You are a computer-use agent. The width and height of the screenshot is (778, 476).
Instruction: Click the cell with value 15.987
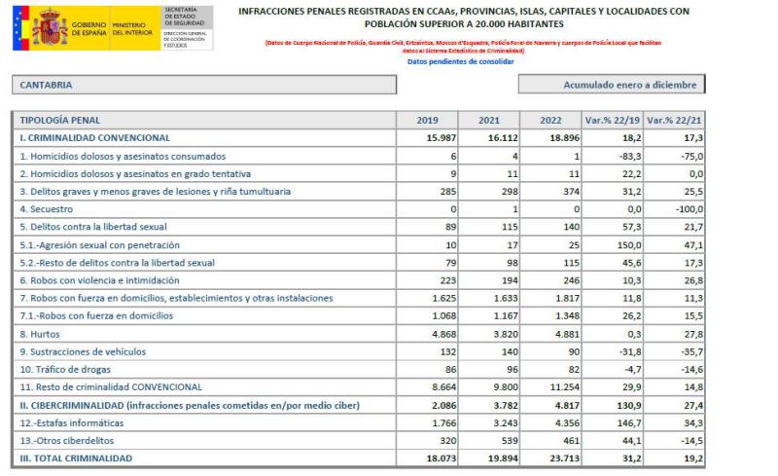427,138
